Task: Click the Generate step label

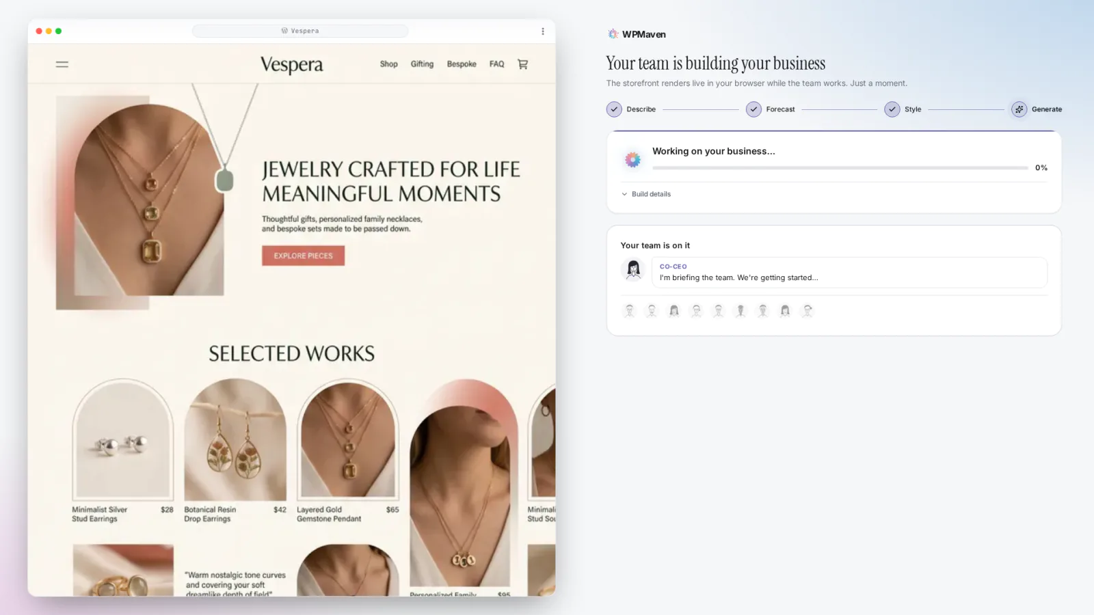Action: point(1047,109)
